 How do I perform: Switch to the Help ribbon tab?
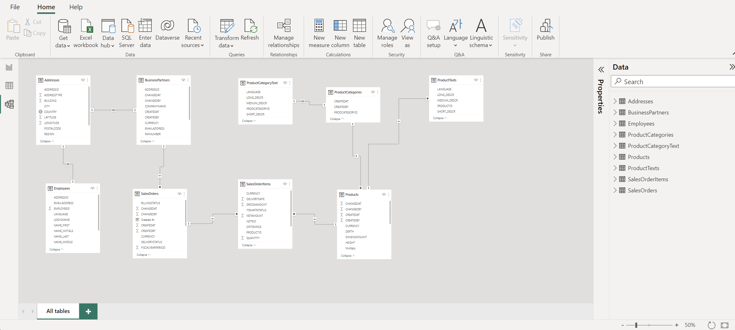tap(76, 7)
